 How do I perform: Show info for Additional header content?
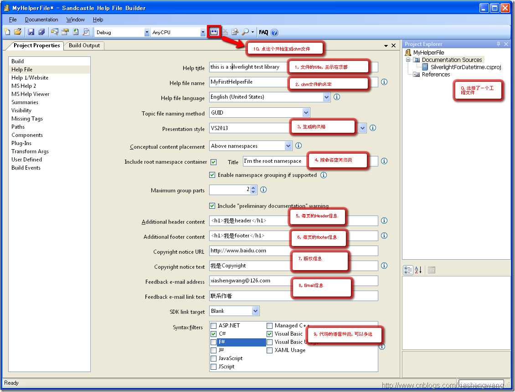click(x=384, y=221)
